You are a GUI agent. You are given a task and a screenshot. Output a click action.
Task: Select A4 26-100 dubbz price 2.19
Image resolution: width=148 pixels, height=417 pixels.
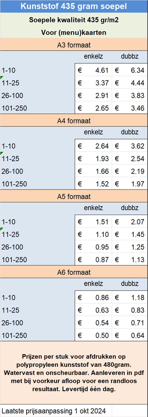coord(129,171)
